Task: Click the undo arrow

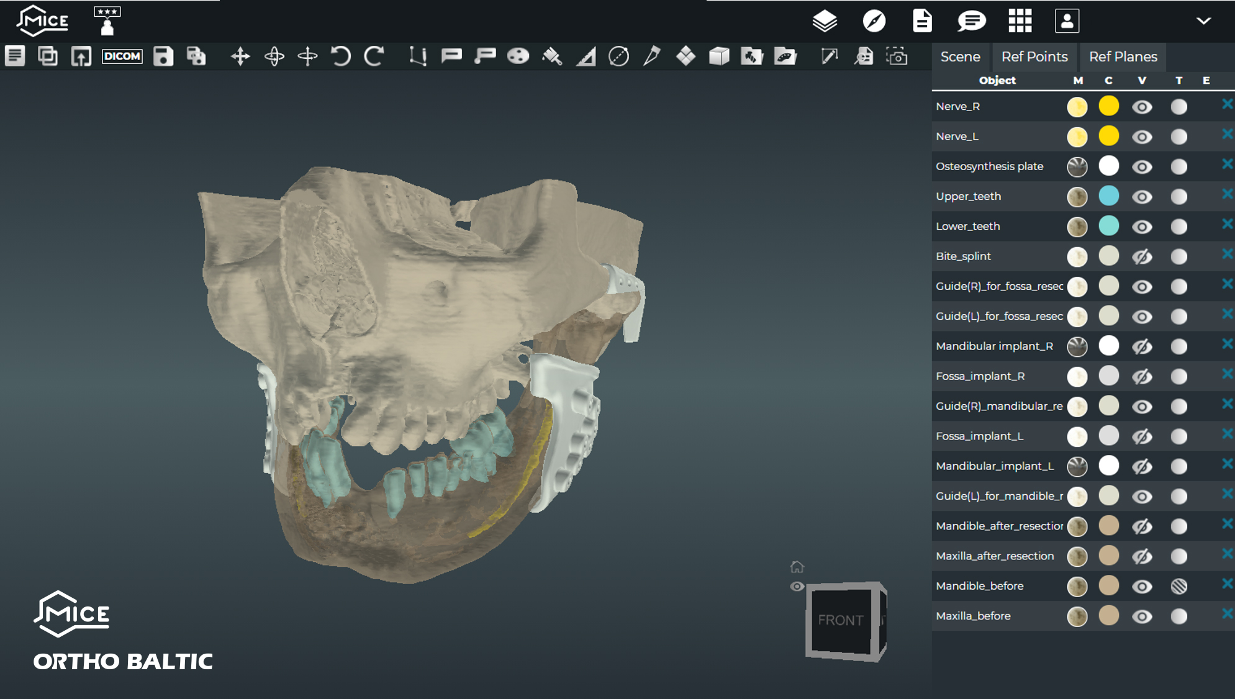Action: click(x=340, y=56)
